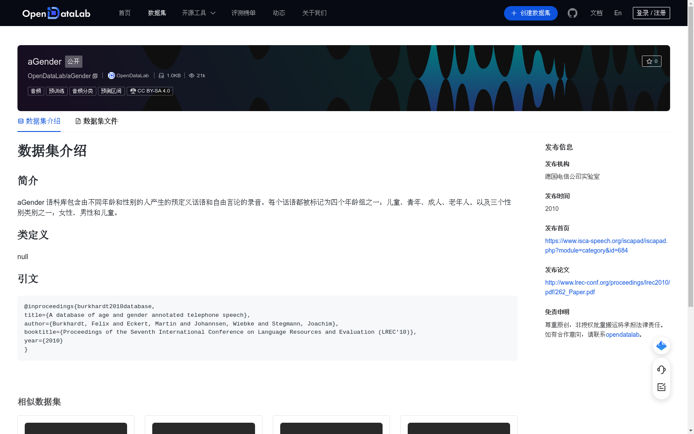Viewport: 694px width, 434px height.
Task: Open the lrec-conf.org paper PDF link
Action: point(608,287)
